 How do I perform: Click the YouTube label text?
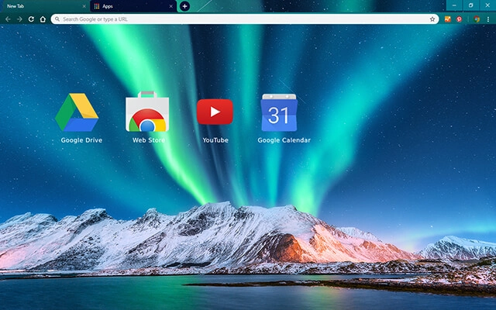tap(215, 140)
